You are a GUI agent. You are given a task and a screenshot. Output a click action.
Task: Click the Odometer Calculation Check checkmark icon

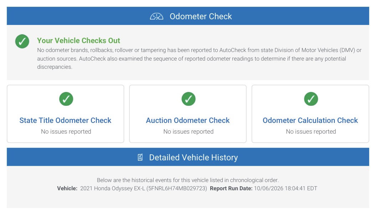[311, 99]
